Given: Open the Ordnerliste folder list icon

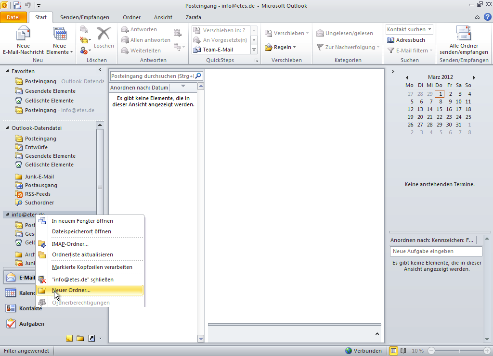Looking at the screenshot, I should [x=80, y=338].
